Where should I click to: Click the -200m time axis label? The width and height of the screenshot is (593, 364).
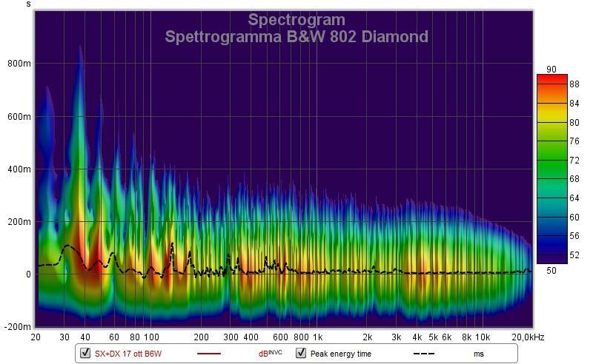coord(17,327)
